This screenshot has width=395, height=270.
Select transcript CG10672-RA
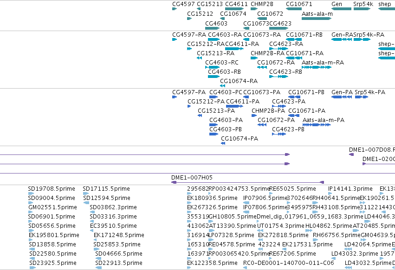click(276, 63)
